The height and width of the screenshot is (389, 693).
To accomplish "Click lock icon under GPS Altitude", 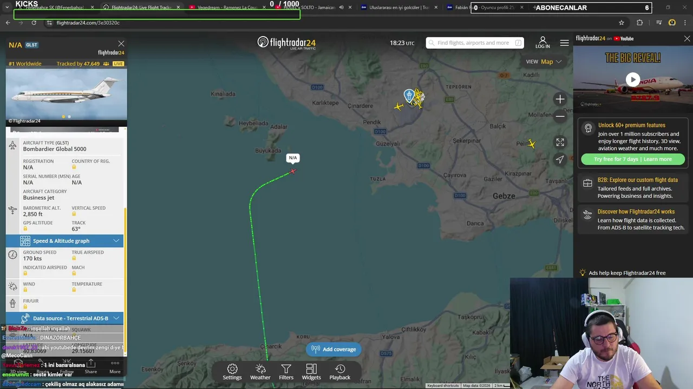I will (x=25, y=229).
